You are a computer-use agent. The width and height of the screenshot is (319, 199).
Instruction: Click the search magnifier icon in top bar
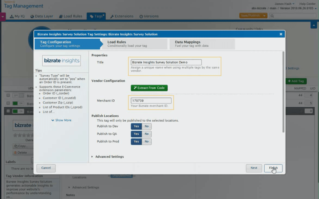tap(272, 16)
